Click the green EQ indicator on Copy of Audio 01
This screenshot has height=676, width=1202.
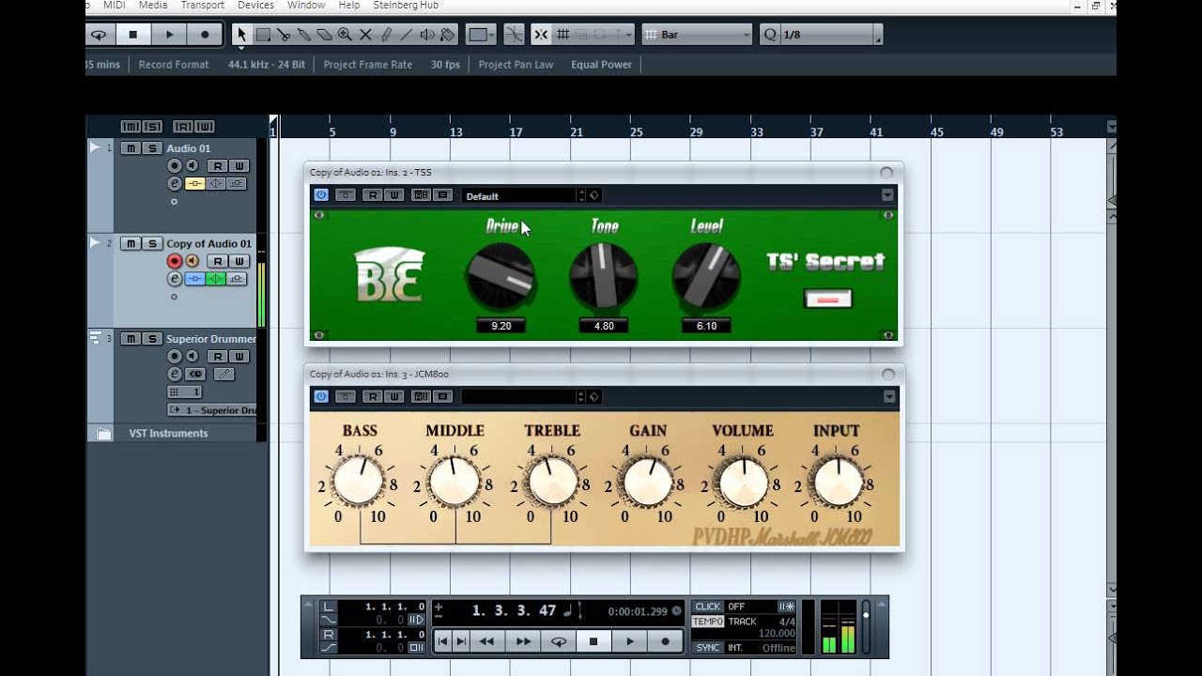[x=216, y=279]
